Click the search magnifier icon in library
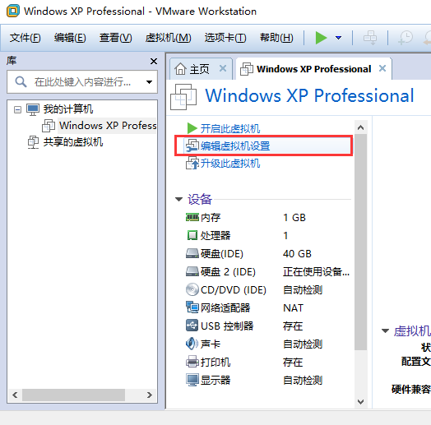 point(21,82)
